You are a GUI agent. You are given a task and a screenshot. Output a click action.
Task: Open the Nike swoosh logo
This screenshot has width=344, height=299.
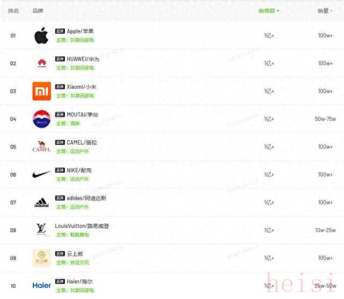pos(41,174)
